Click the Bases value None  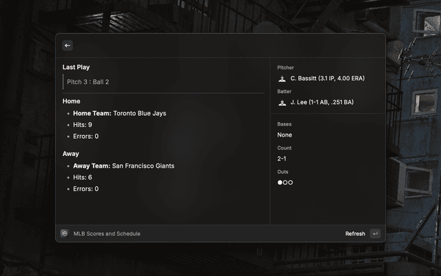[285, 135]
